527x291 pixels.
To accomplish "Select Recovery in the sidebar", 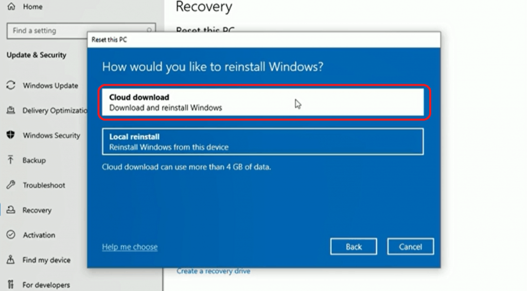I will [x=37, y=210].
